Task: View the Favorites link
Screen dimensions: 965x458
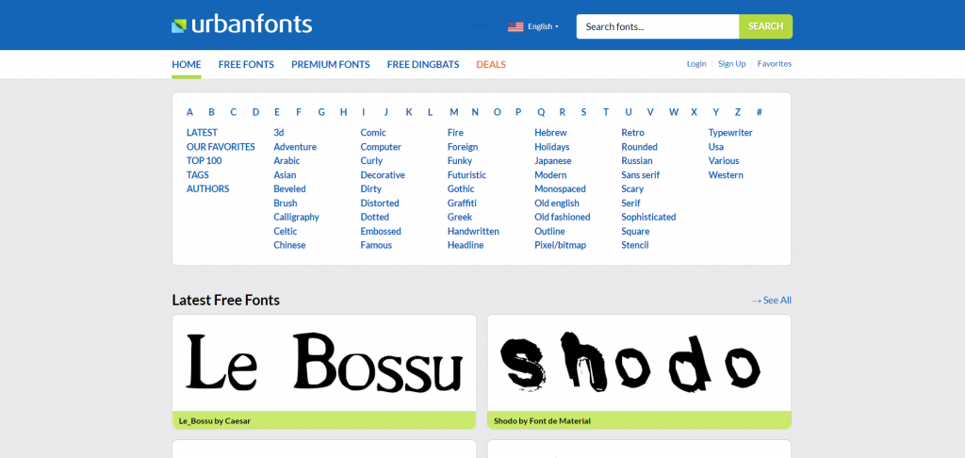Action: pos(775,64)
